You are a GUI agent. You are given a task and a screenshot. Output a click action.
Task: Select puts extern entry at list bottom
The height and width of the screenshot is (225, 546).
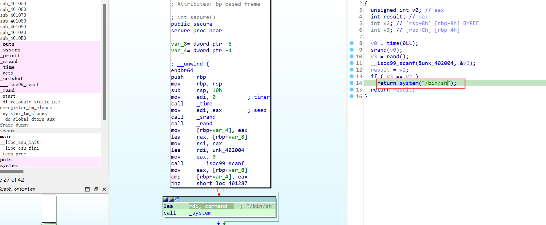click(x=50, y=159)
